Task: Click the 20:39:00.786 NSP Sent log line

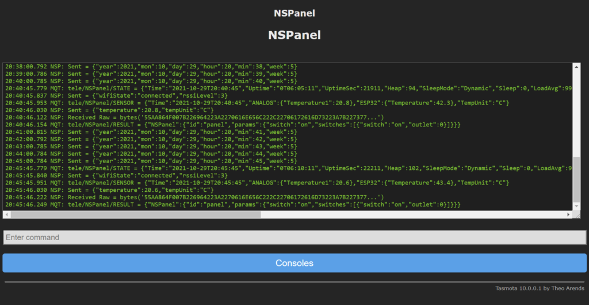Action: pos(151,74)
